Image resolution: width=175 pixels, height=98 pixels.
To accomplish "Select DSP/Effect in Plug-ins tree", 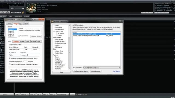I will pyautogui.click(x=59, y=63).
